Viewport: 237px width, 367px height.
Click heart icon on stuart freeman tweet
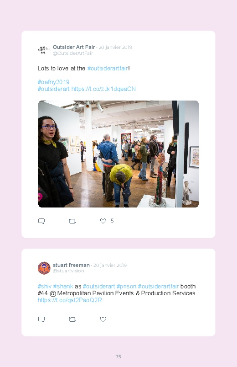103,319
